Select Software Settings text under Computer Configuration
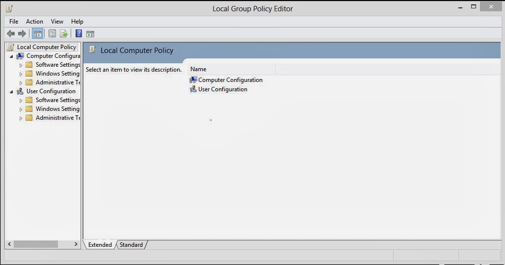 tap(57, 65)
